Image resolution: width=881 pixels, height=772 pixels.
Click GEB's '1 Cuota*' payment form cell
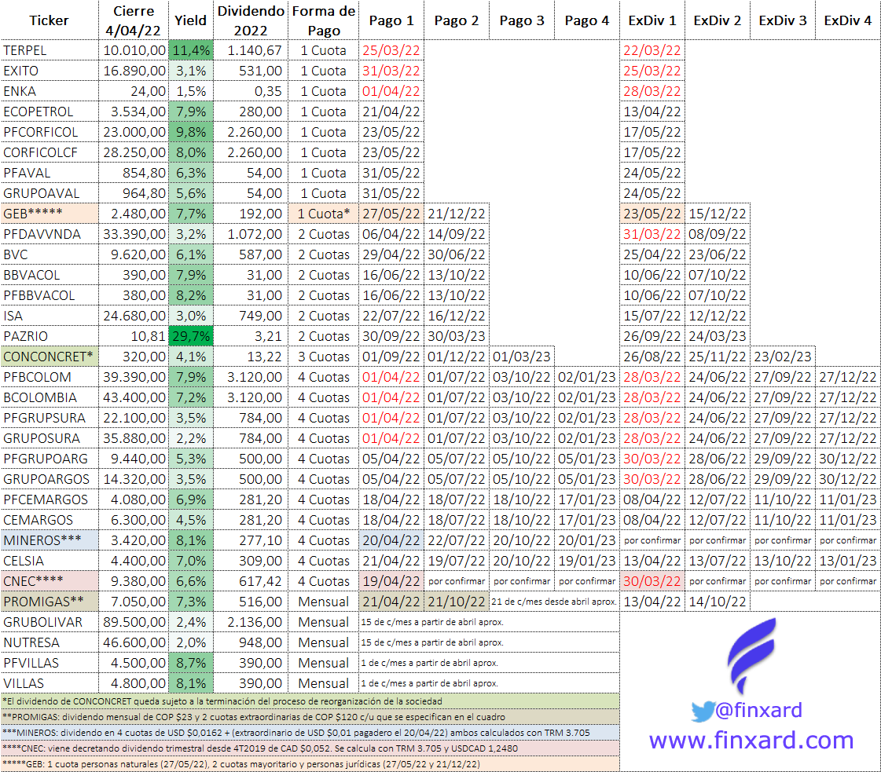(x=324, y=214)
